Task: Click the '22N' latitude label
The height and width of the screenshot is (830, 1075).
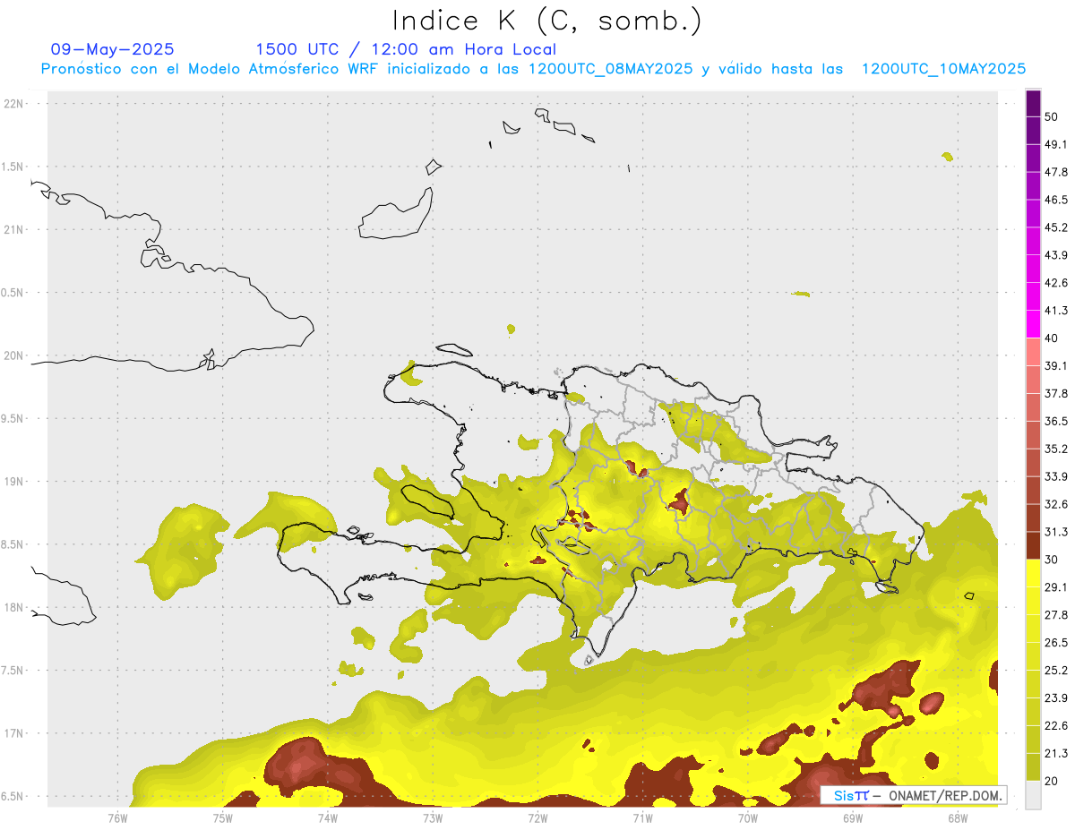Action: click(13, 104)
